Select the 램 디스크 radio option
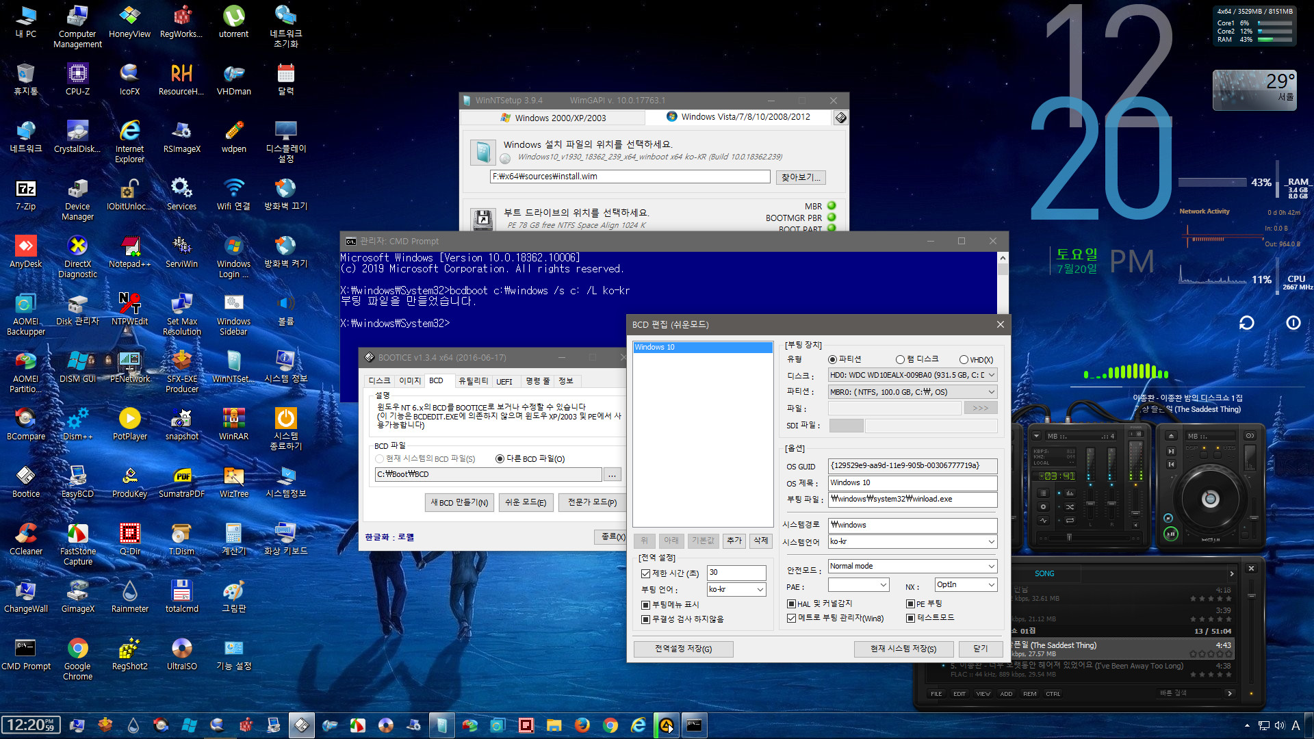This screenshot has width=1314, height=739. point(900,359)
